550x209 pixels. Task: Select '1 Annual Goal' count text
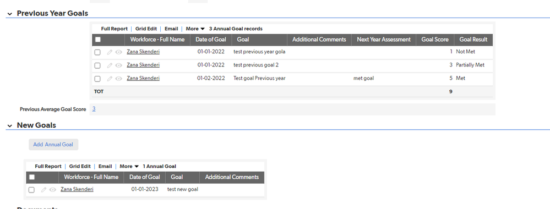click(x=160, y=166)
